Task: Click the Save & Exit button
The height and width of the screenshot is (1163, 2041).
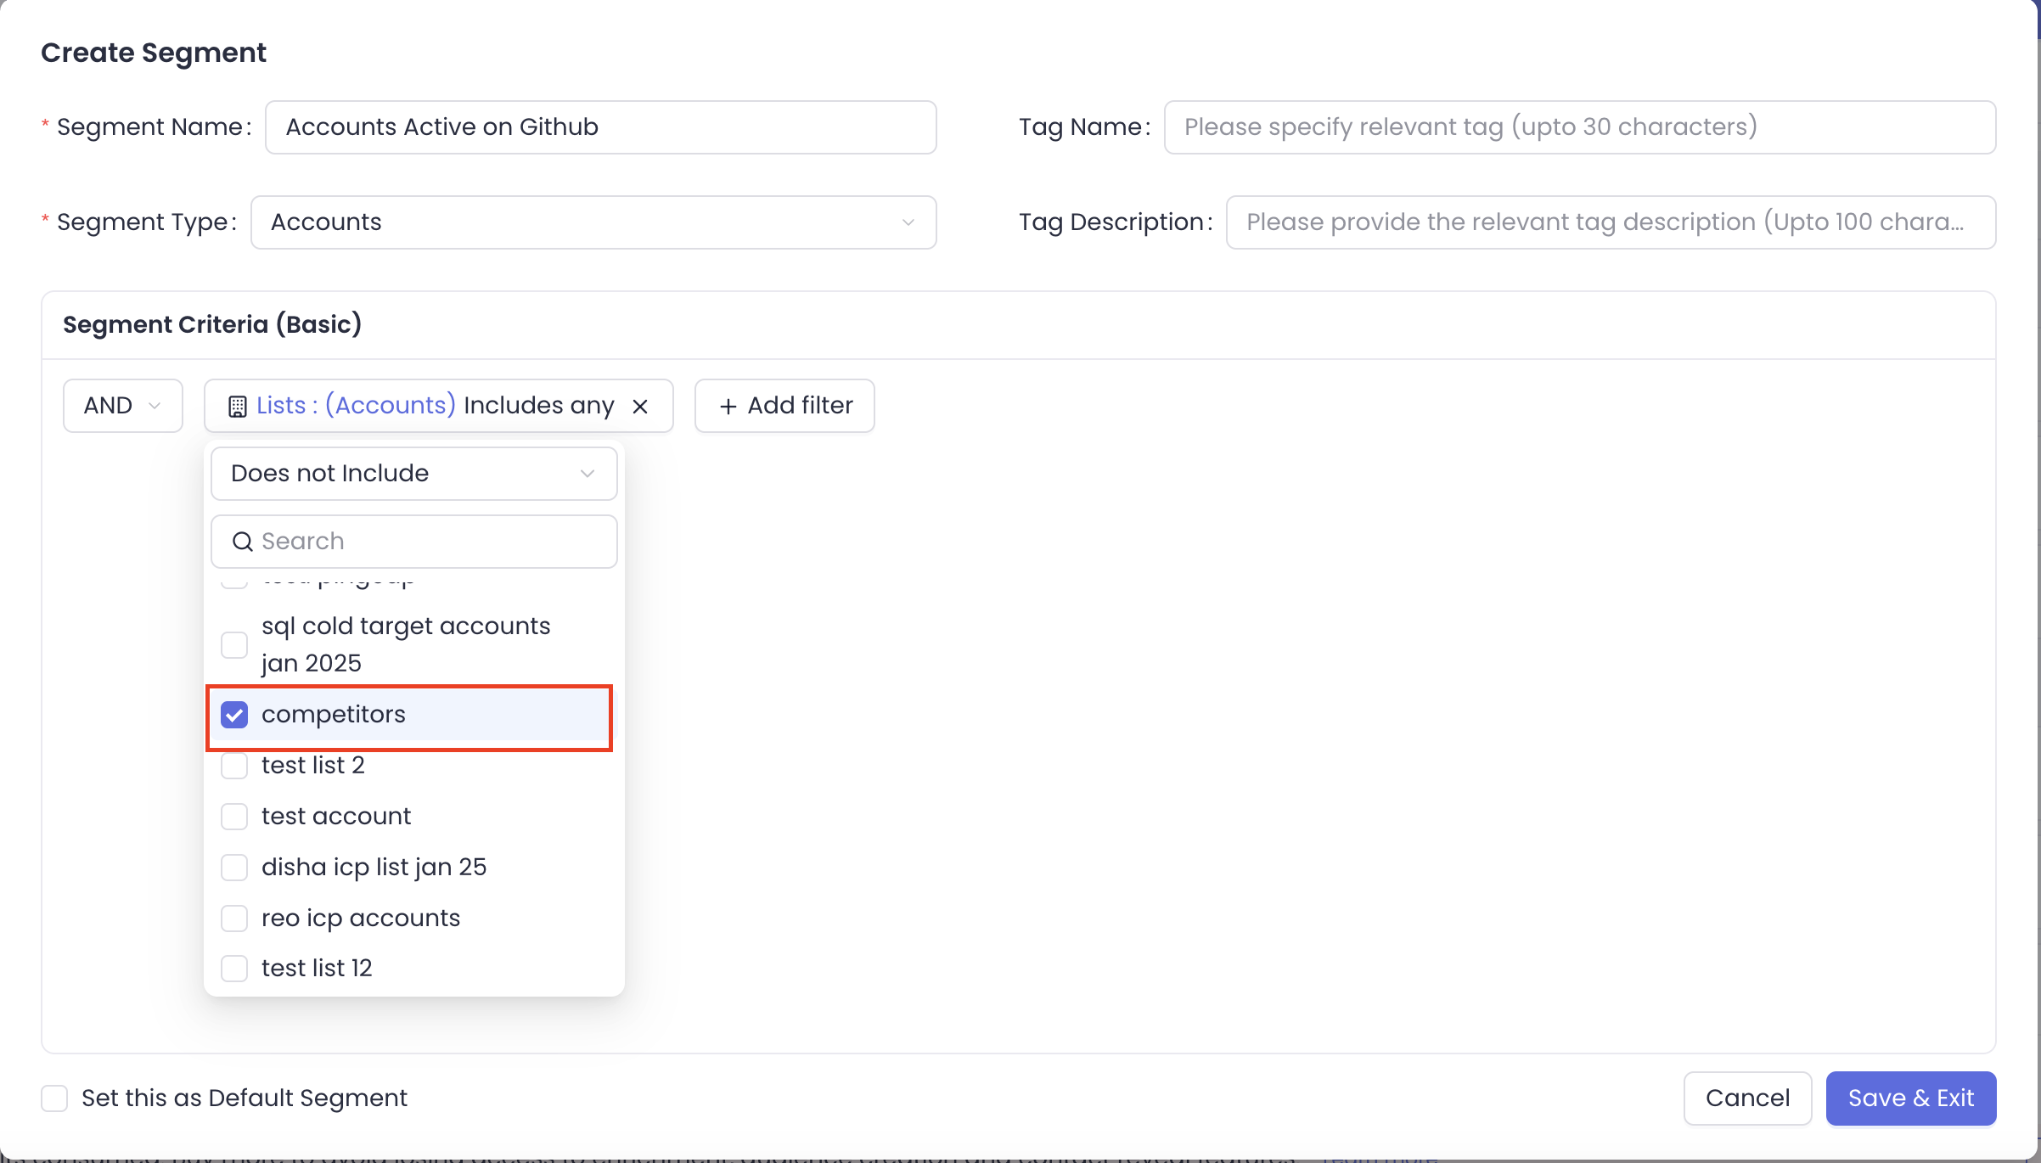Action: pos(1910,1098)
